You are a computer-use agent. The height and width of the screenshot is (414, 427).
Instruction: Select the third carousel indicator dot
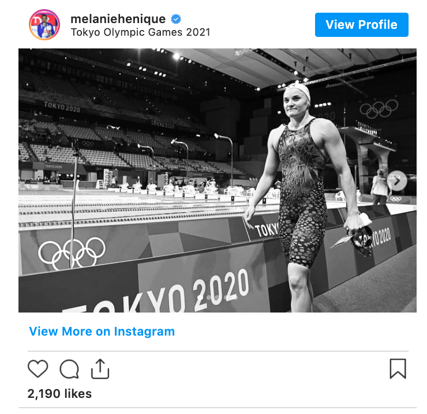pyautogui.click(x=218, y=298)
